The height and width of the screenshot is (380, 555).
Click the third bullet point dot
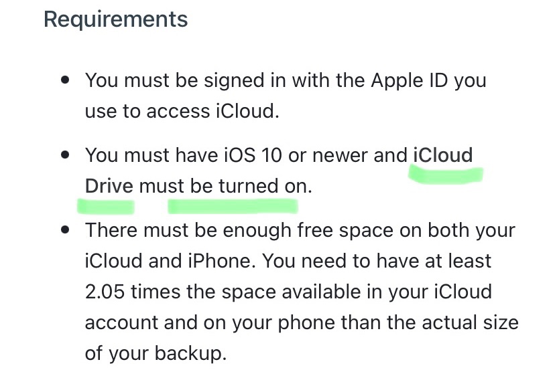tap(65, 230)
